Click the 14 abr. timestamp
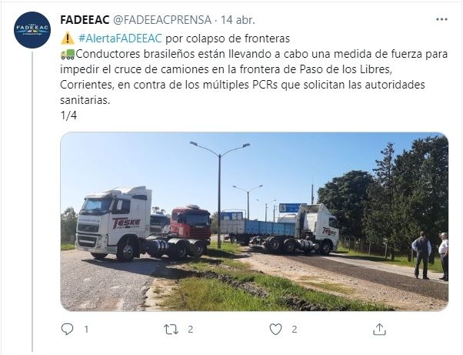The width and height of the screenshot is (463, 355). tap(238, 20)
